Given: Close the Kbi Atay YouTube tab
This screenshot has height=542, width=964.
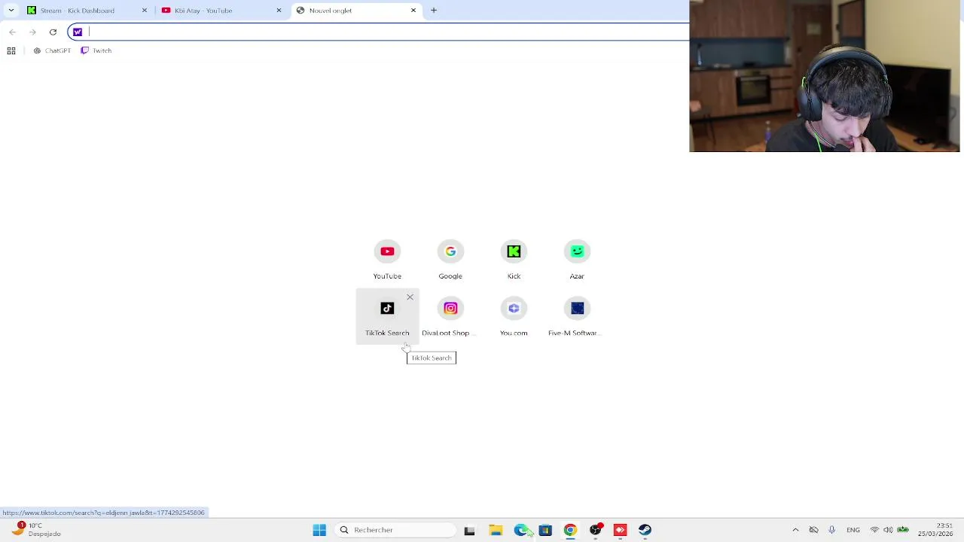Looking at the screenshot, I should (x=279, y=11).
